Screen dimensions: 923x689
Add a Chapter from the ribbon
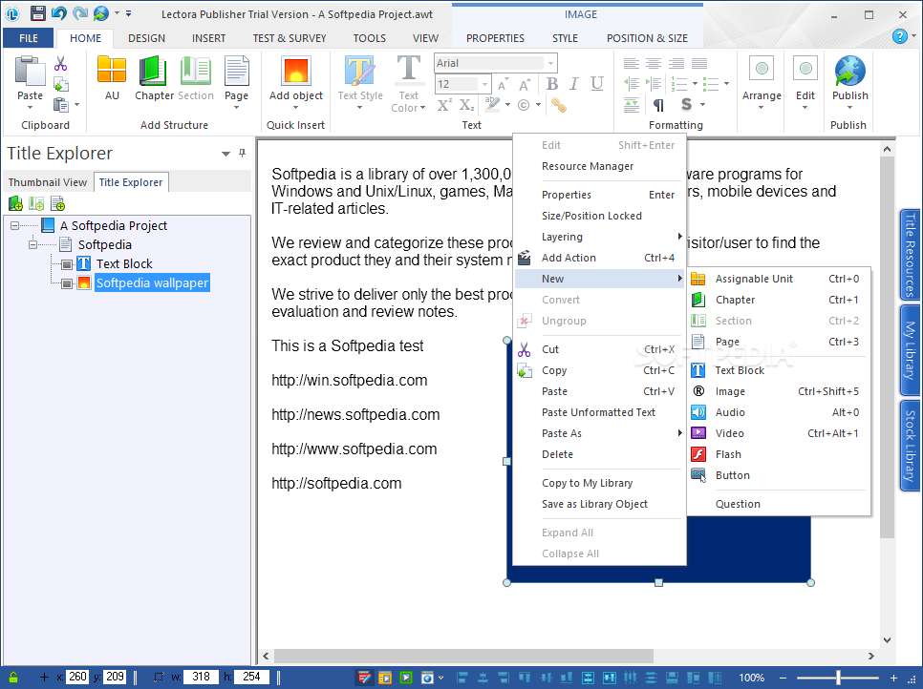(x=154, y=77)
